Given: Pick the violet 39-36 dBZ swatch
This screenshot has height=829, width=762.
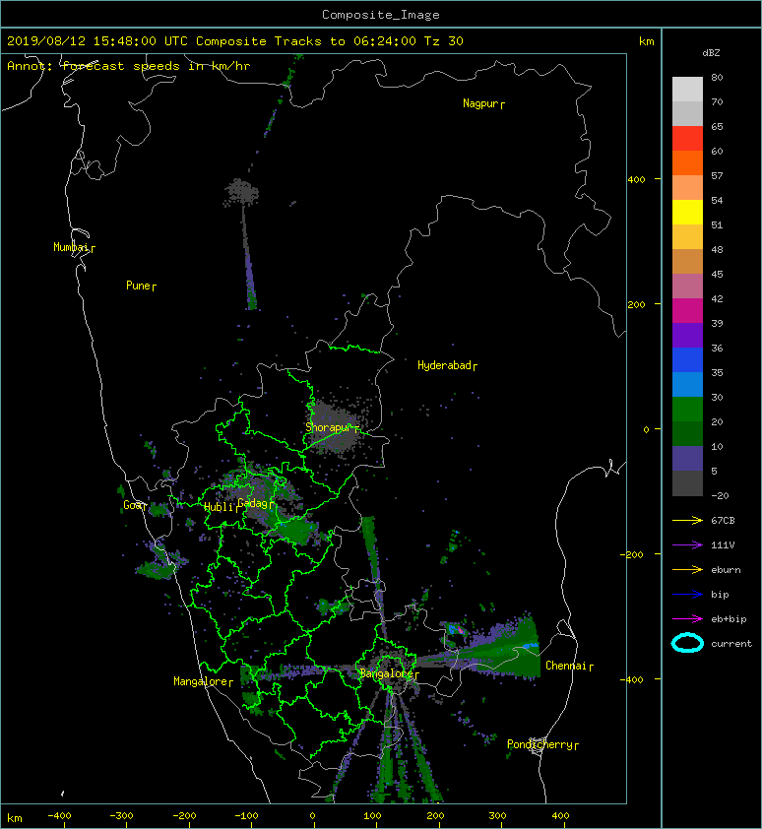Looking at the screenshot, I should pos(687,336).
